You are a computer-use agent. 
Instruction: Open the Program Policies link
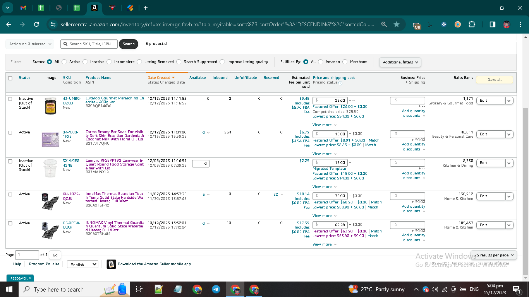[x=44, y=264]
